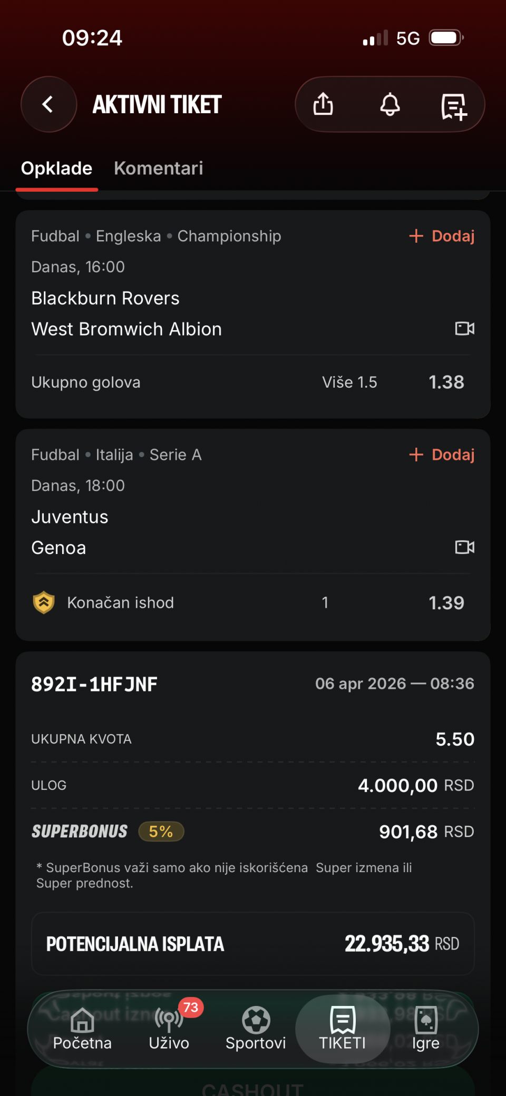
Task: Tap the shield badge beside Konačan ishod
Action: pos(44,603)
